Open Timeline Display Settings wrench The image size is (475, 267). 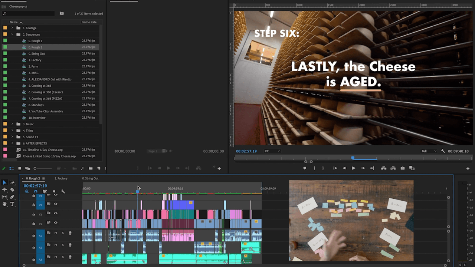[x=63, y=191]
